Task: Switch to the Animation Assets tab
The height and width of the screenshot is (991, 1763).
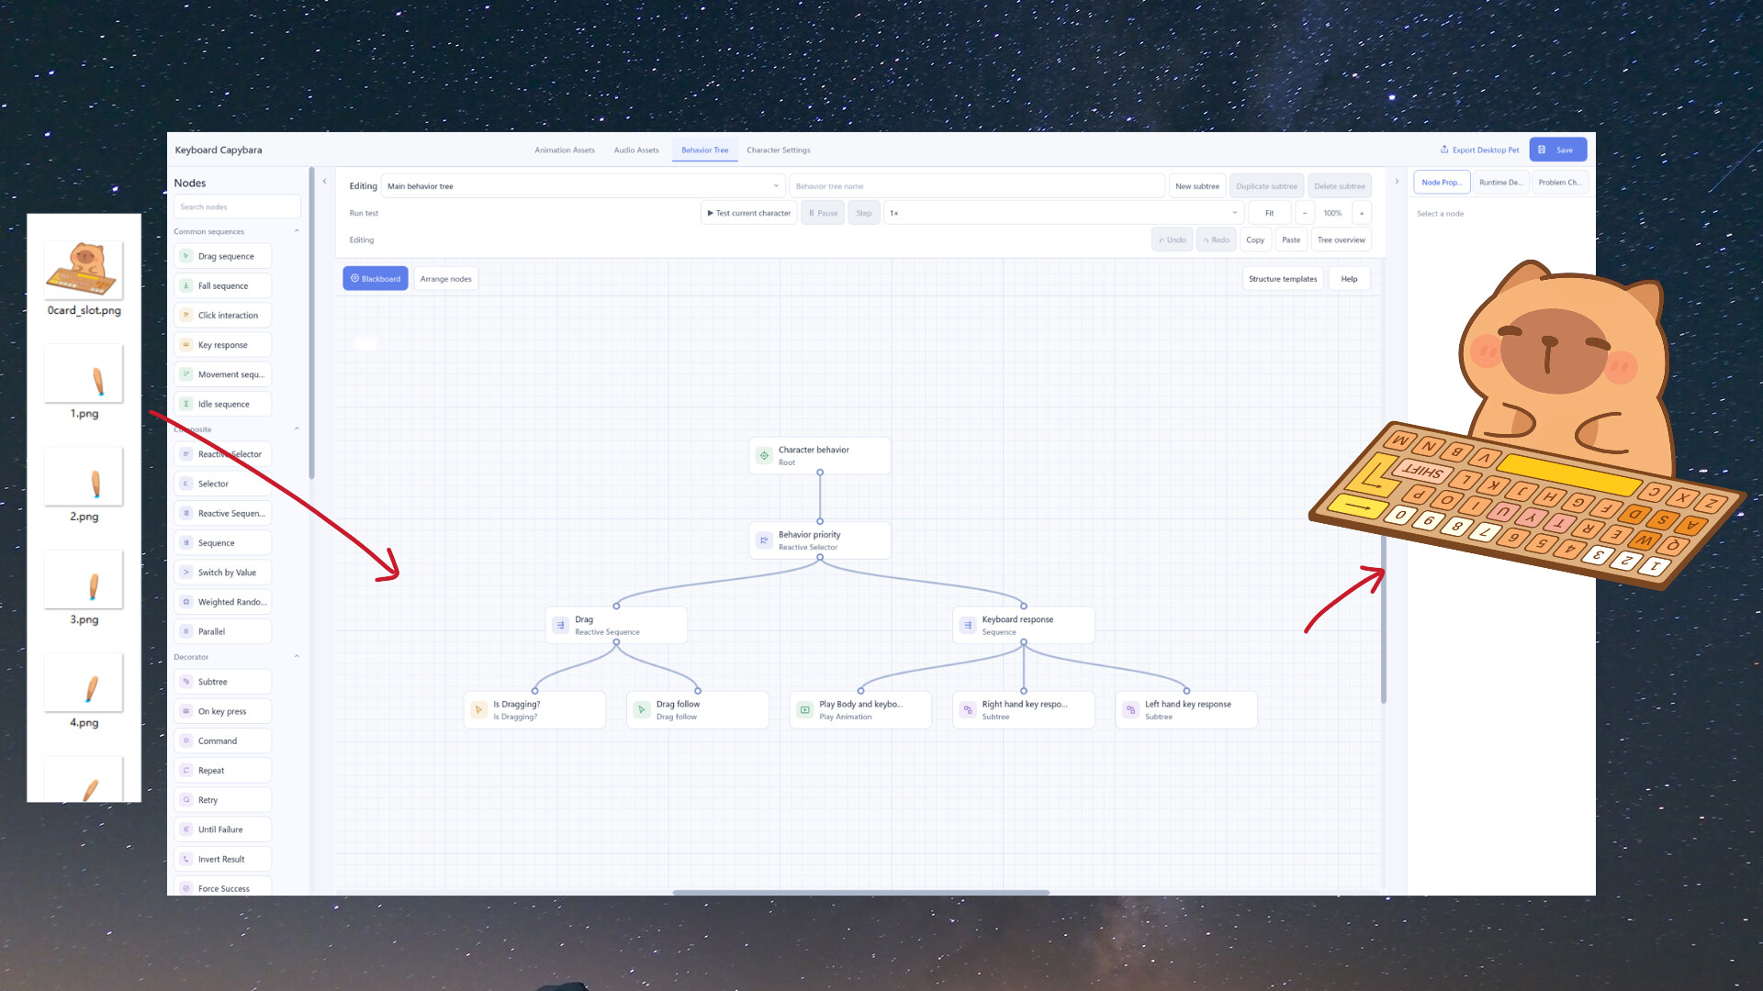Action: (565, 150)
